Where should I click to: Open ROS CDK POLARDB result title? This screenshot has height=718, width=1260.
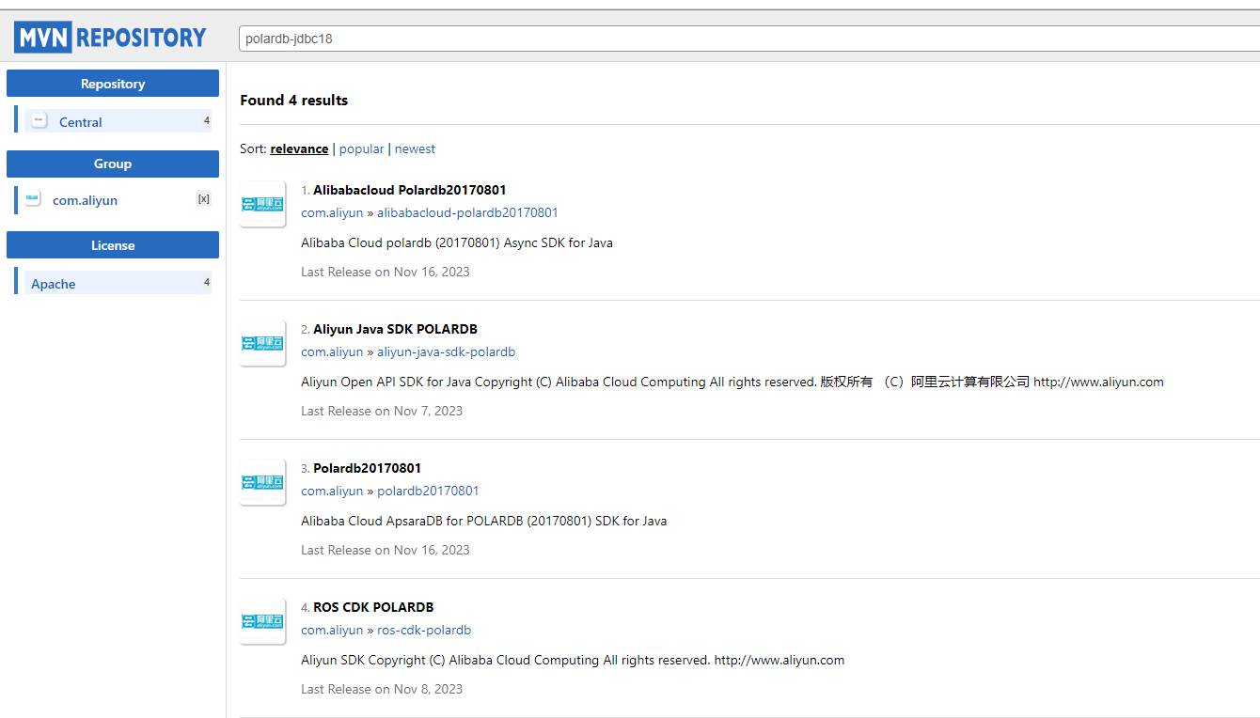(373, 607)
